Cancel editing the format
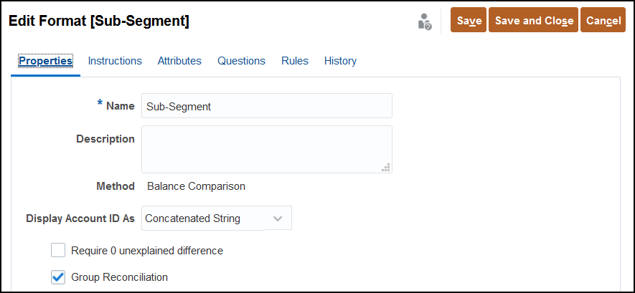Screen dimensions: 635x293 click(x=603, y=20)
